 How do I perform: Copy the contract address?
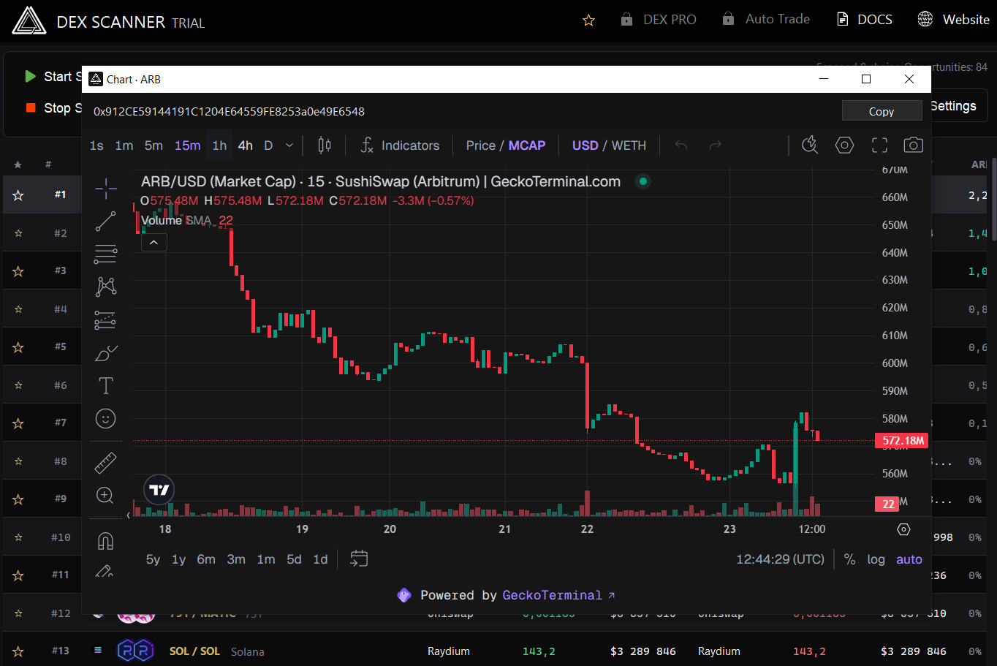(882, 111)
